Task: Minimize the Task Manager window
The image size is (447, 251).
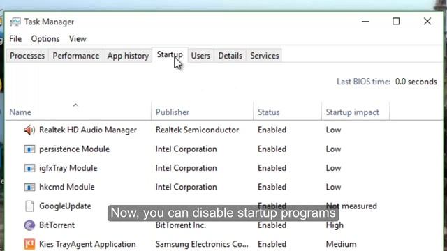Action: coord(365,22)
